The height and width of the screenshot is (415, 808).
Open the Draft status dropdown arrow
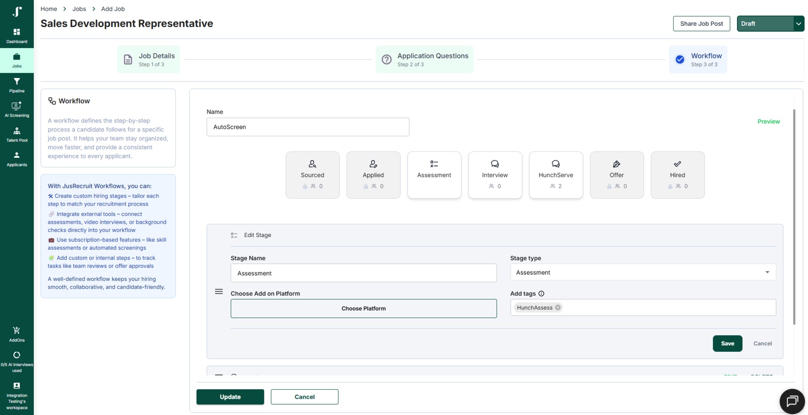pos(799,24)
